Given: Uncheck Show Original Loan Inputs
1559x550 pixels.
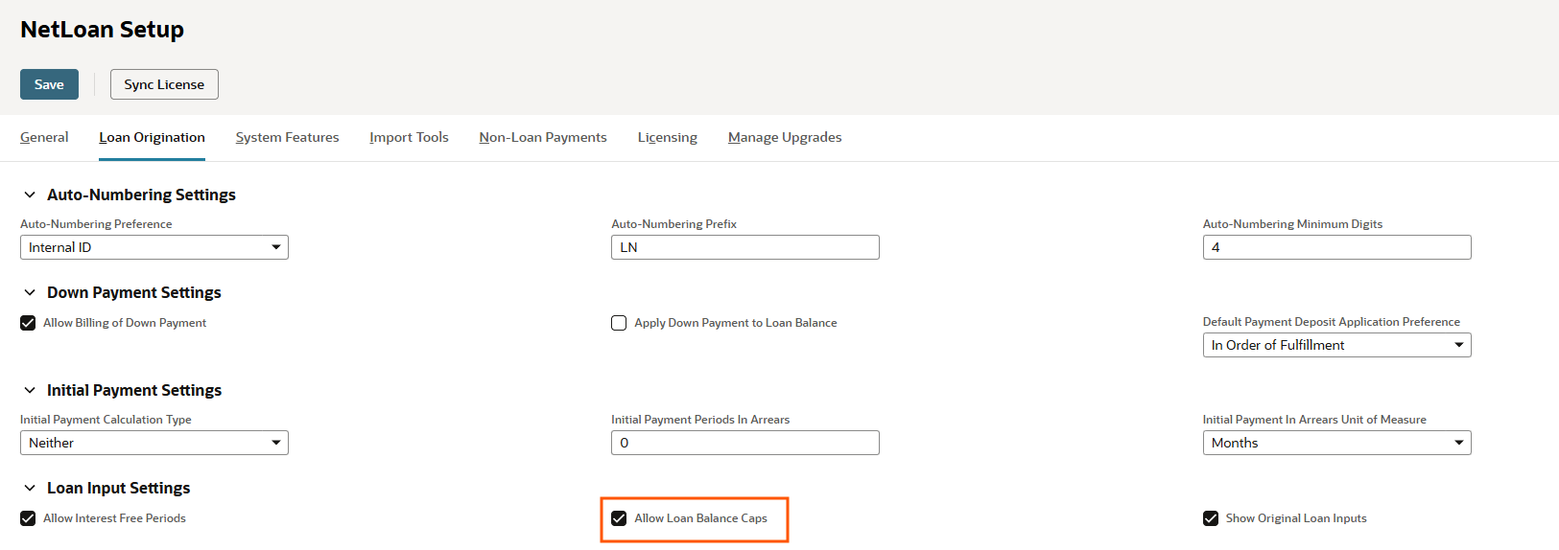Looking at the screenshot, I should click(x=1211, y=518).
